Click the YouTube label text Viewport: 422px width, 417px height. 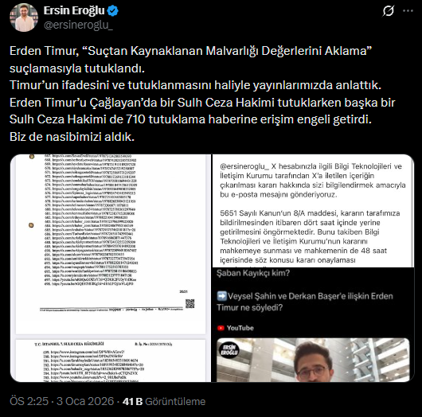tap(240, 328)
